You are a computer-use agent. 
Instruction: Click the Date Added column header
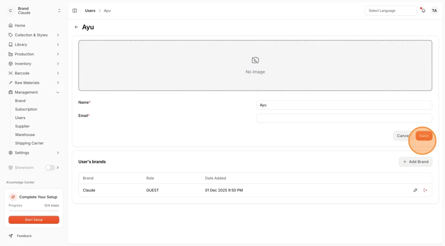point(215,178)
